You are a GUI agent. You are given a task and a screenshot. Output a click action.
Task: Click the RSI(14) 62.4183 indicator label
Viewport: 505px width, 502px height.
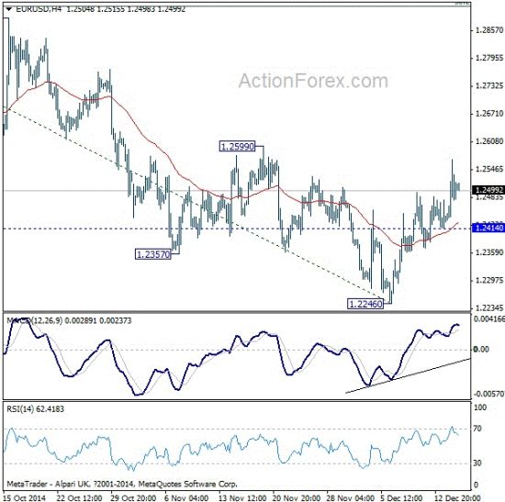[x=36, y=409]
